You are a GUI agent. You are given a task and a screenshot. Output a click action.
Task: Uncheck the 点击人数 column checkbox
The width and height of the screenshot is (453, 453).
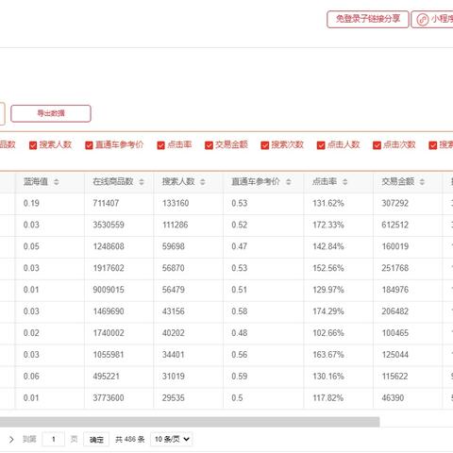coord(321,145)
